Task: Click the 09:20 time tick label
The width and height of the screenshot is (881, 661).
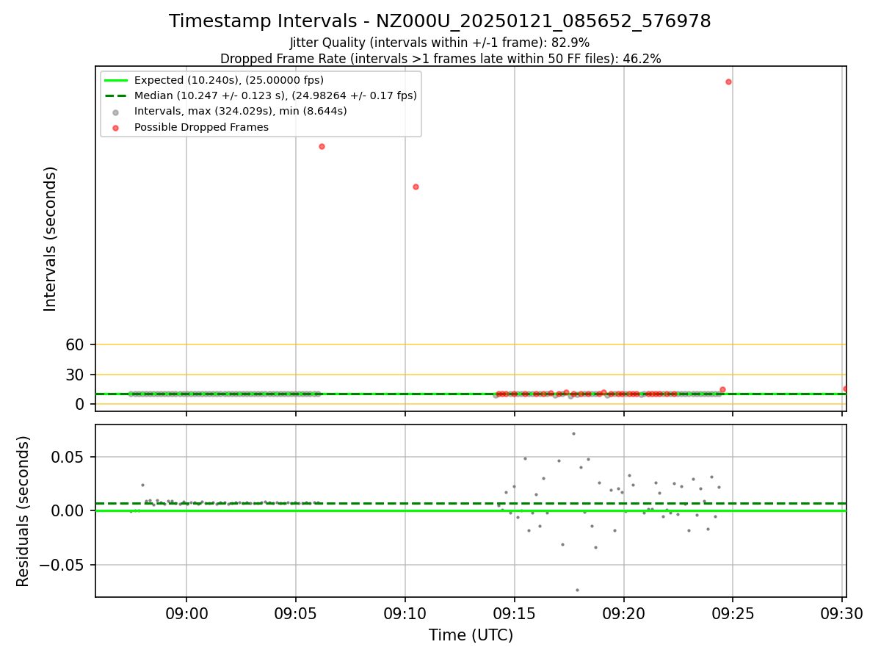Action: coord(624,614)
